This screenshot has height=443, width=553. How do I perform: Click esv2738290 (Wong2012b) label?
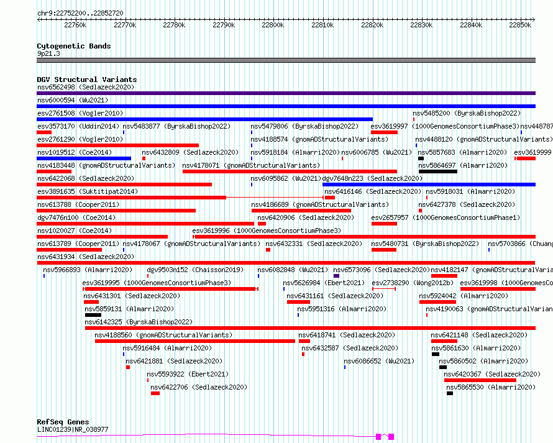coord(413,283)
